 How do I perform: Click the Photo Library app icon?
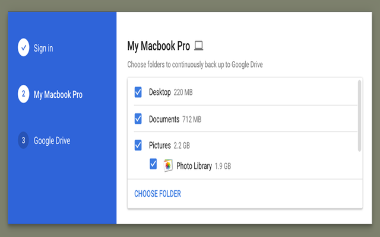168,166
